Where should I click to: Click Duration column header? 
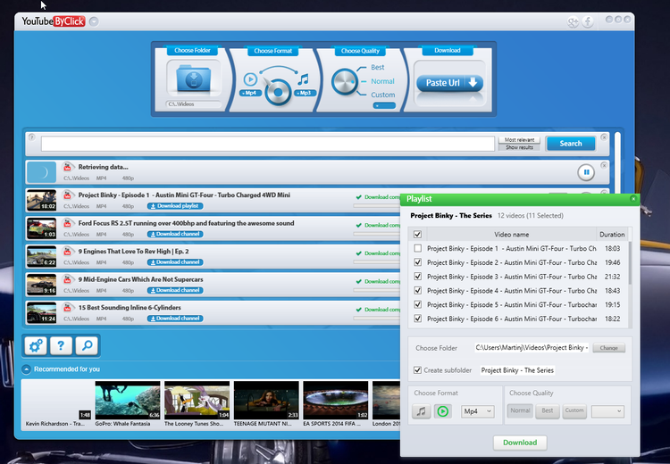612,235
